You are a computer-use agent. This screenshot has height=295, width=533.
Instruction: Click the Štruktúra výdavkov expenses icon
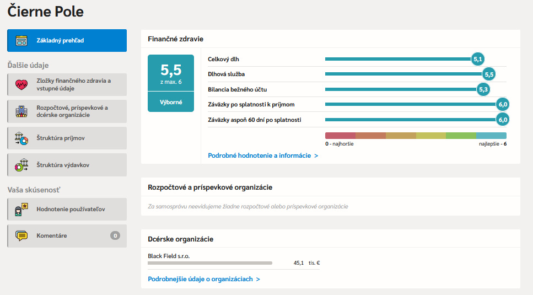(21, 165)
